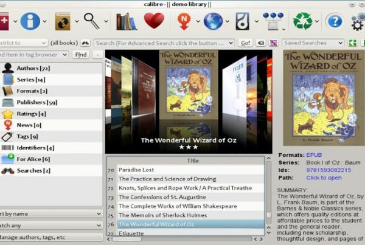Select The Complete Works of William Shakespeare
Screen dimensions: 365x245
pyautogui.click(x=191, y=206)
